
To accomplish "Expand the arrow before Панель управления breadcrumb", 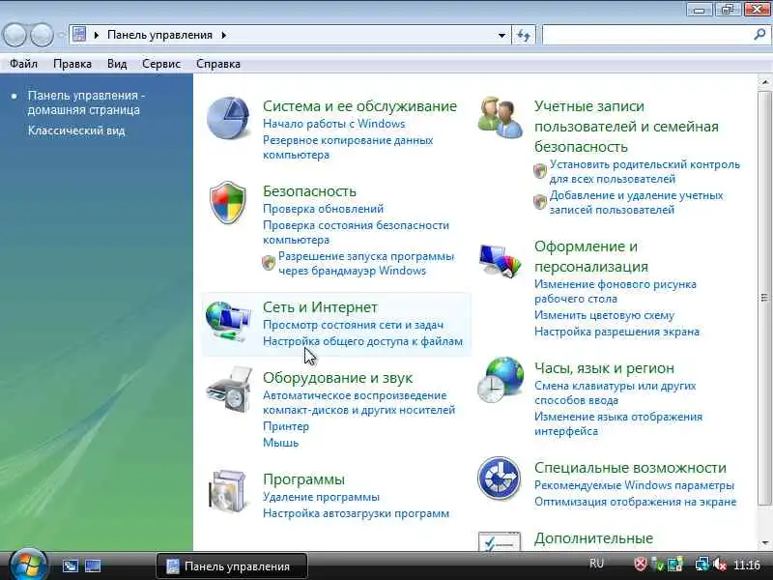I will pos(96,35).
